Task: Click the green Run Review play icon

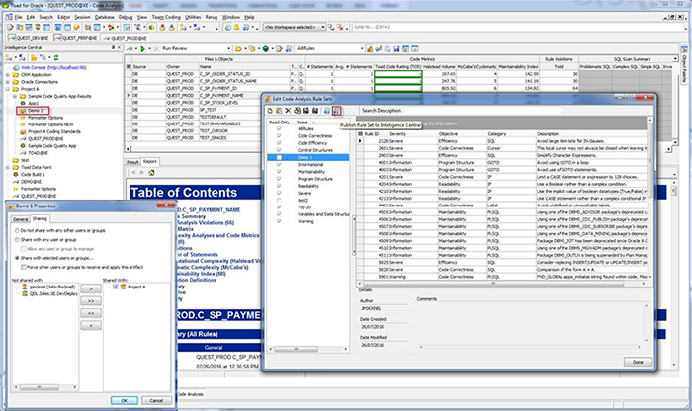Action: pyautogui.click(x=142, y=49)
